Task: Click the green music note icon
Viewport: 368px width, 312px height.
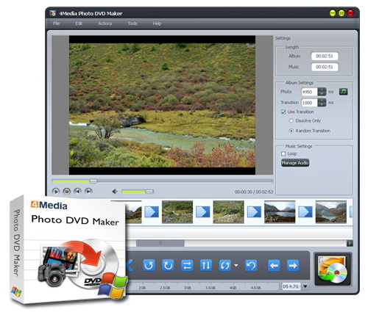Action: [x=344, y=92]
